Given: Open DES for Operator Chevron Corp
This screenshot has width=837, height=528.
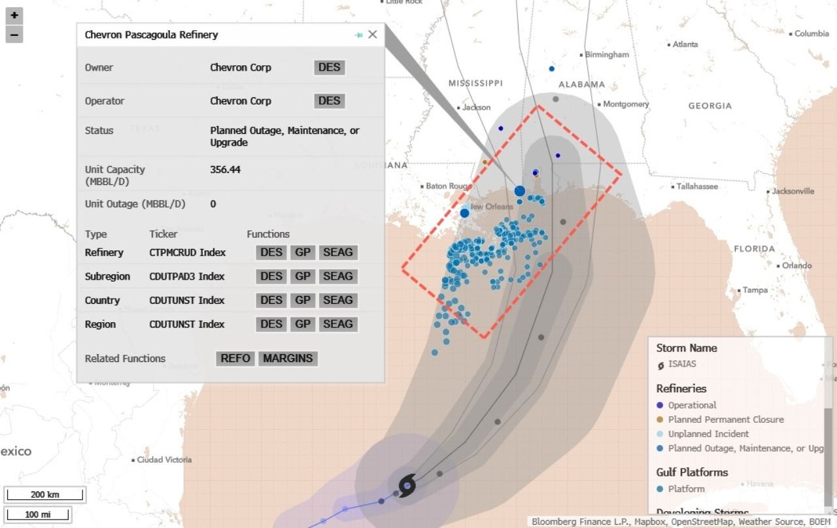Looking at the screenshot, I should coord(330,101).
